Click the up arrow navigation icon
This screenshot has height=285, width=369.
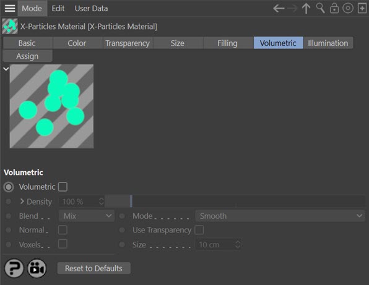[x=306, y=9]
